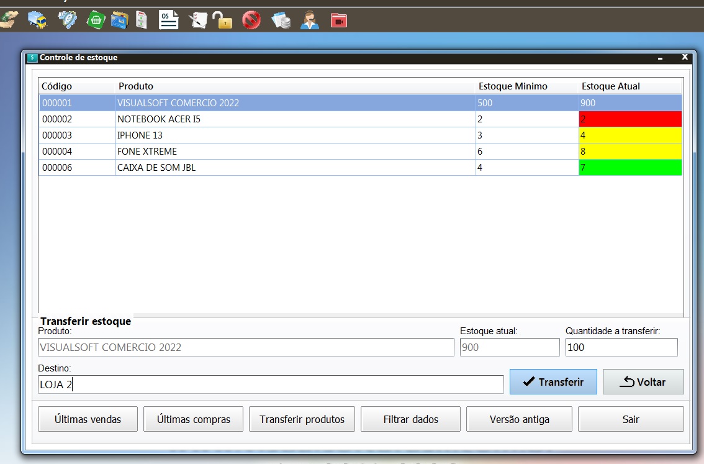The image size is (704, 464).
Task: Click code 000002 cell
Action: (x=77, y=119)
